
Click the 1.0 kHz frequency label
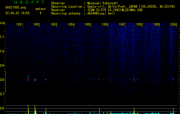[x=3, y=51]
